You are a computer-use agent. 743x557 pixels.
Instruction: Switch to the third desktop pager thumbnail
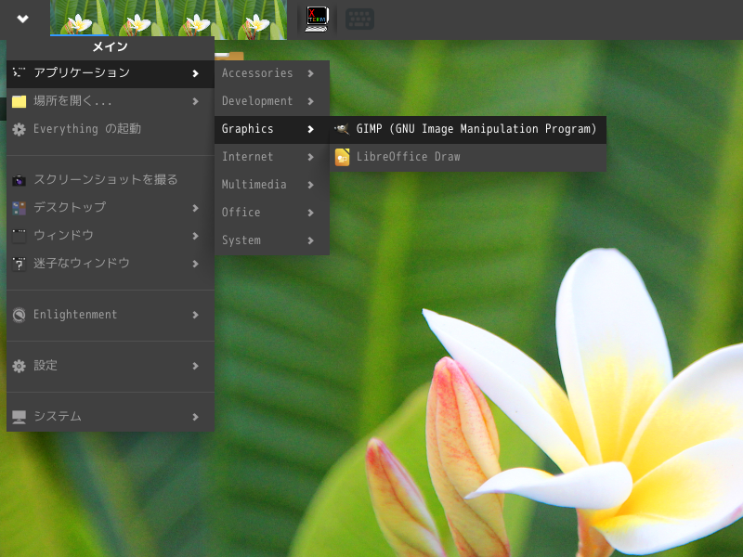point(198,18)
